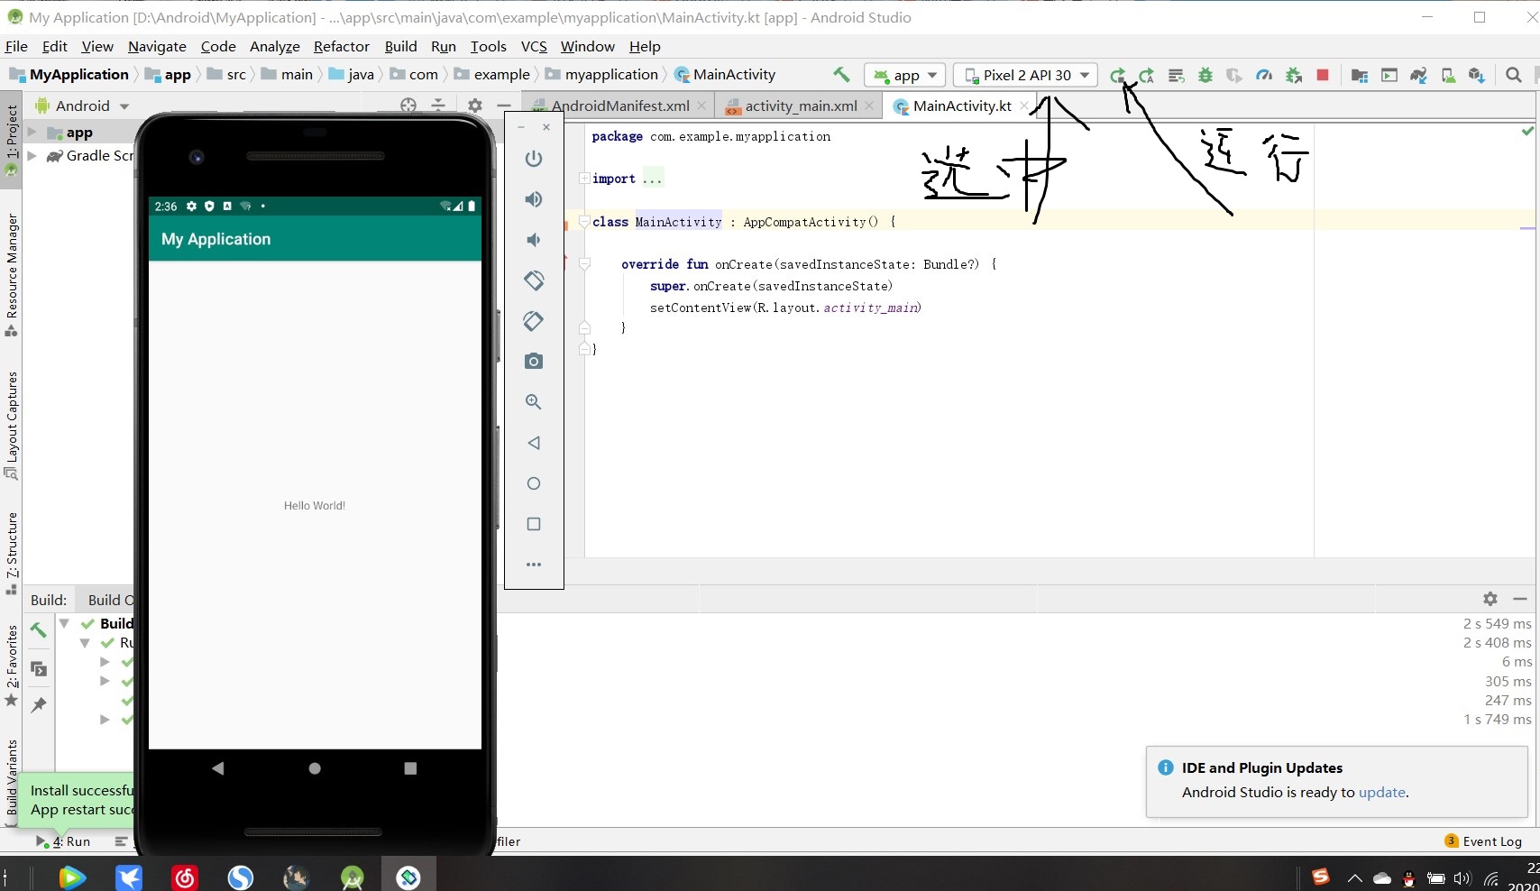1540x891 pixels.
Task: Click Build panel gear settings icon
Action: (x=1490, y=599)
